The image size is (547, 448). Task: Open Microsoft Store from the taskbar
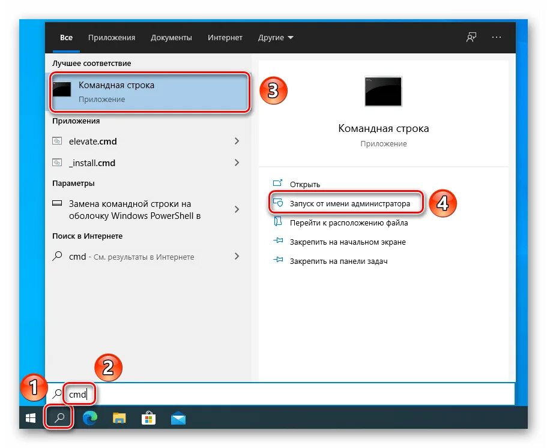(x=149, y=418)
